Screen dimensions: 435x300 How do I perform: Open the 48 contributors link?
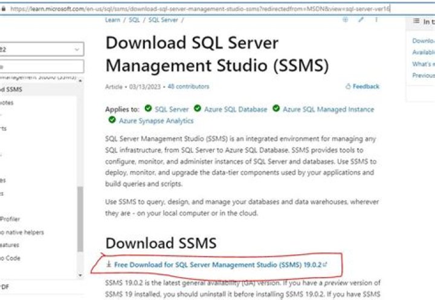188,87
